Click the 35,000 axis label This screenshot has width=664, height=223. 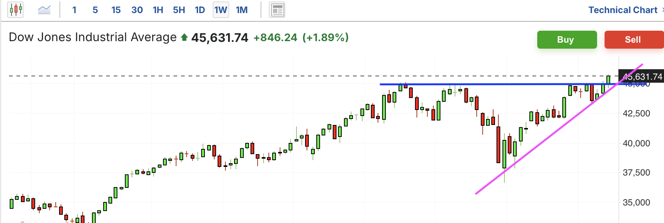[x=636, y=202]
